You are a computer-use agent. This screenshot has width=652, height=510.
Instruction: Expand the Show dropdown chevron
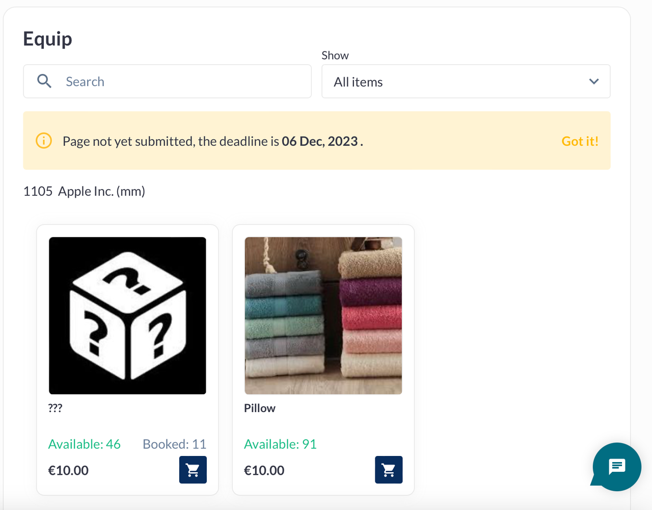[x=593, y=82]
